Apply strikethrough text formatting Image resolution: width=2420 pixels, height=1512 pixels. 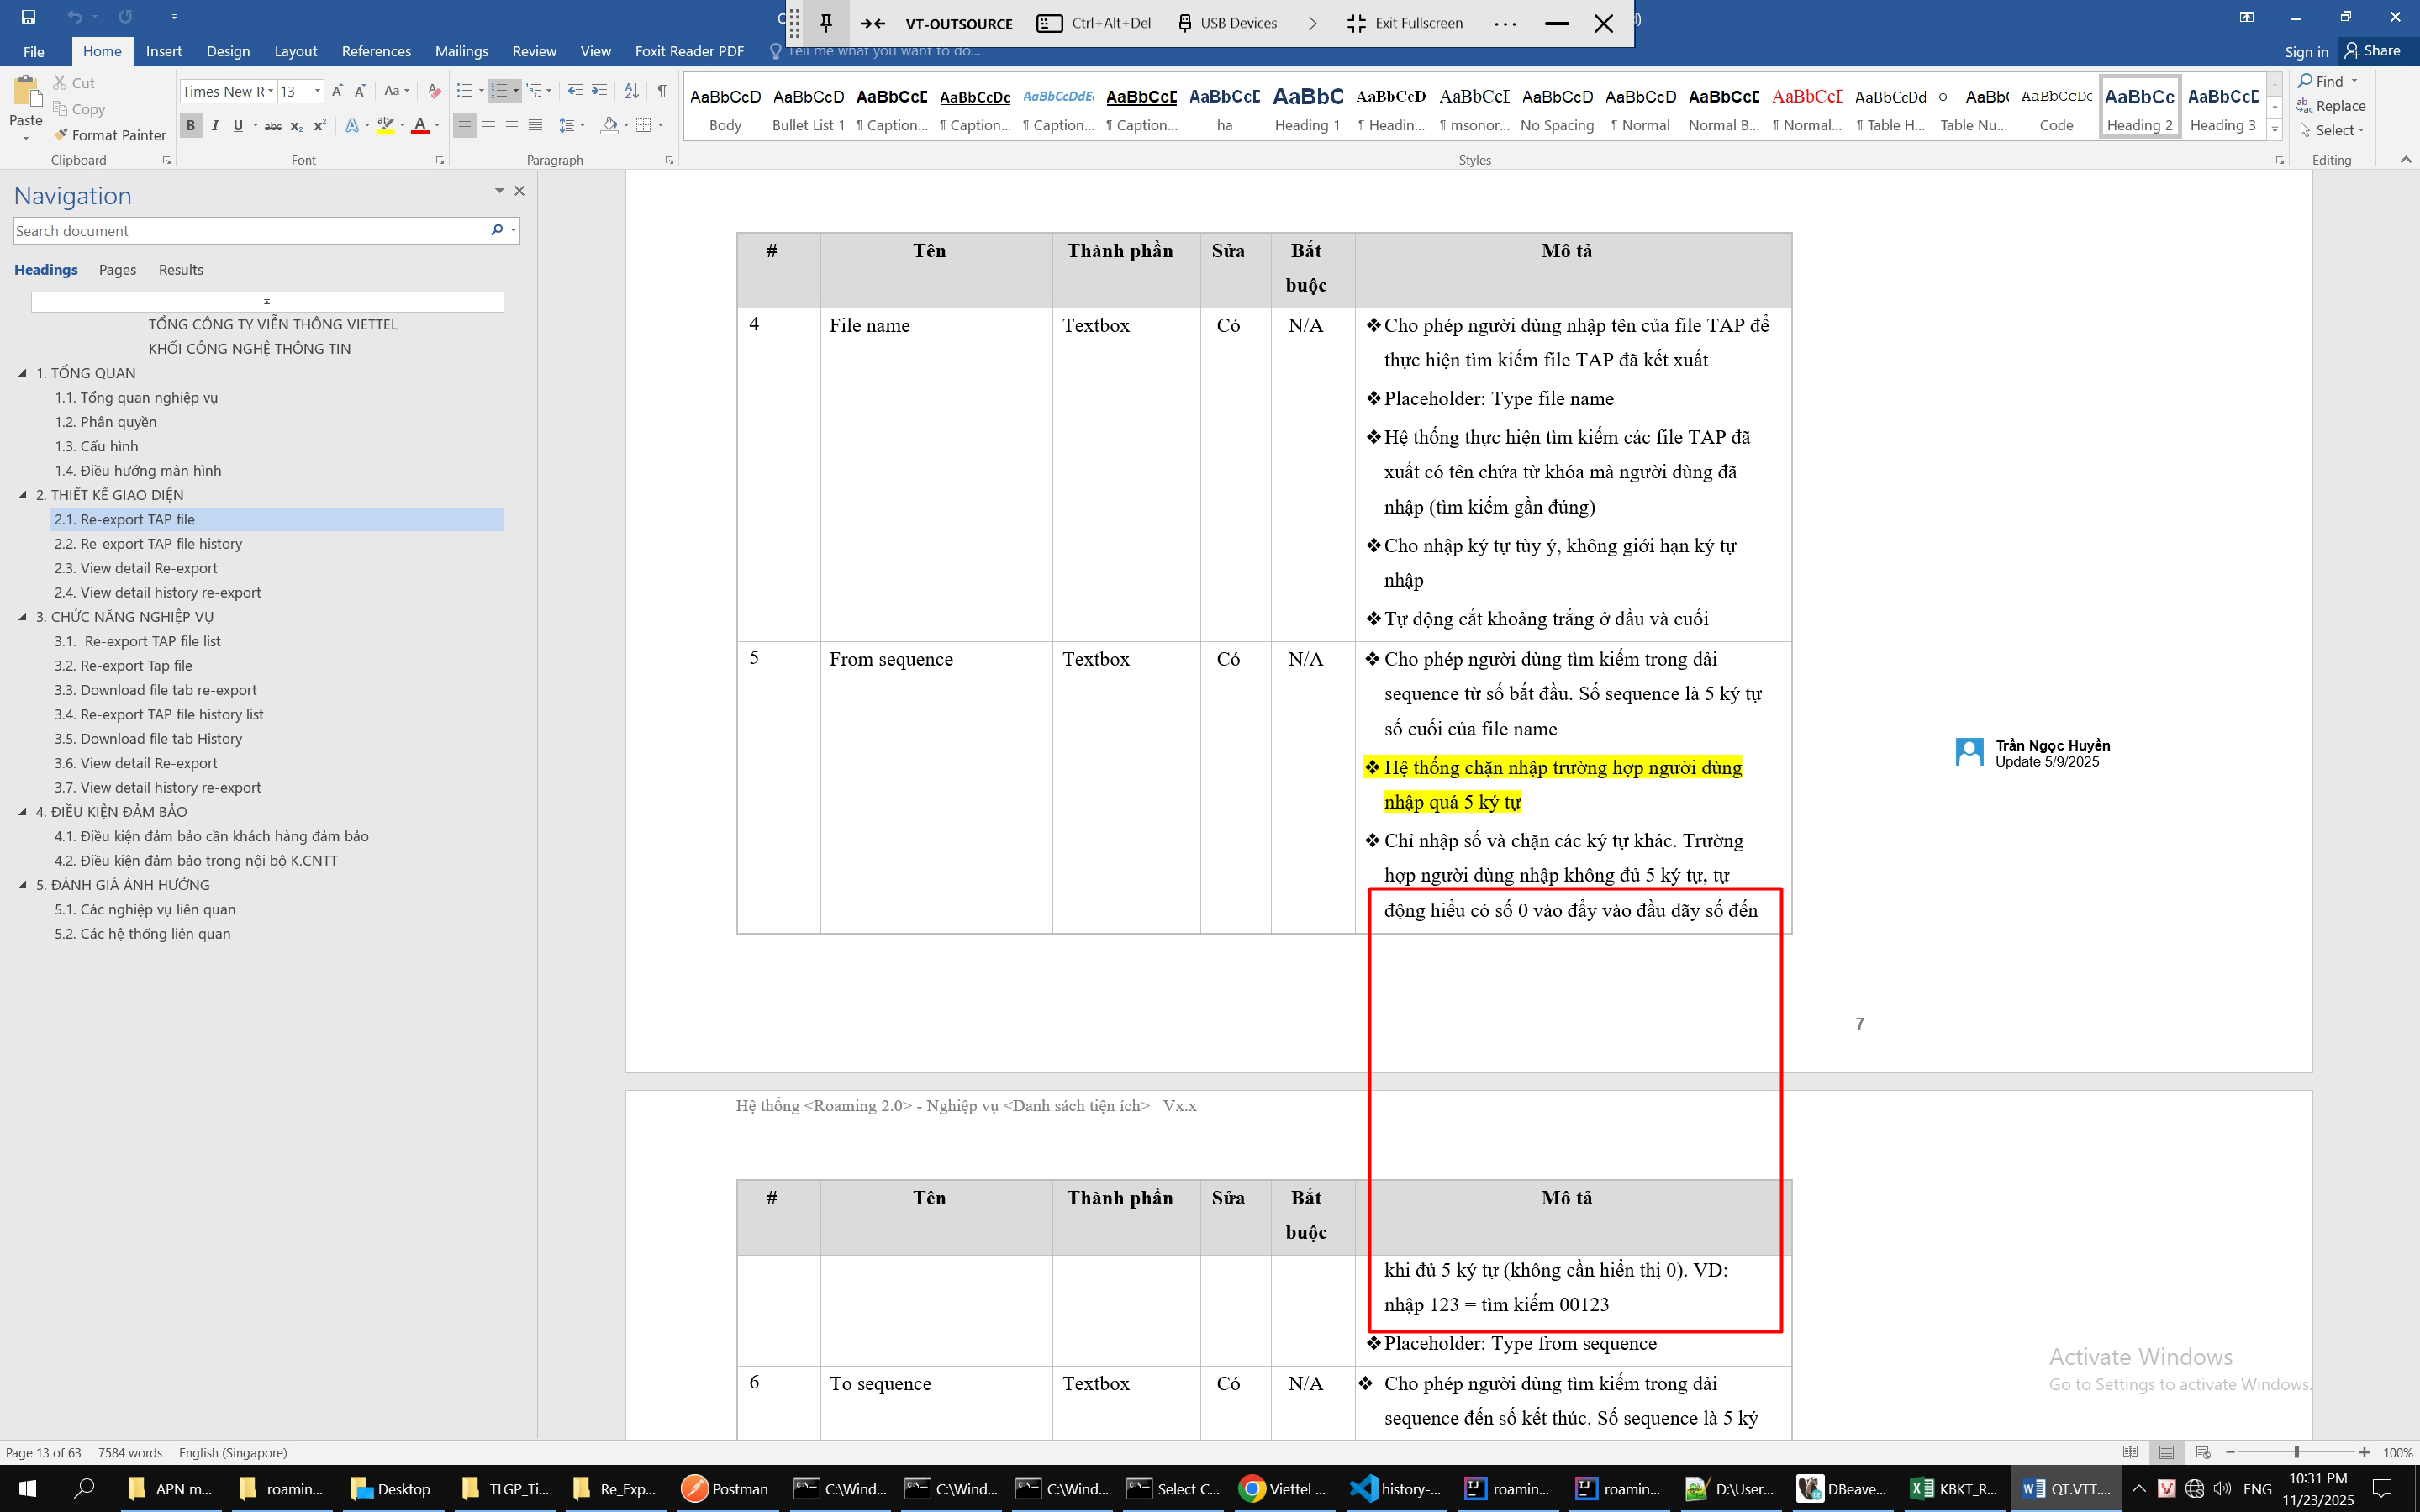coord(273,126)
